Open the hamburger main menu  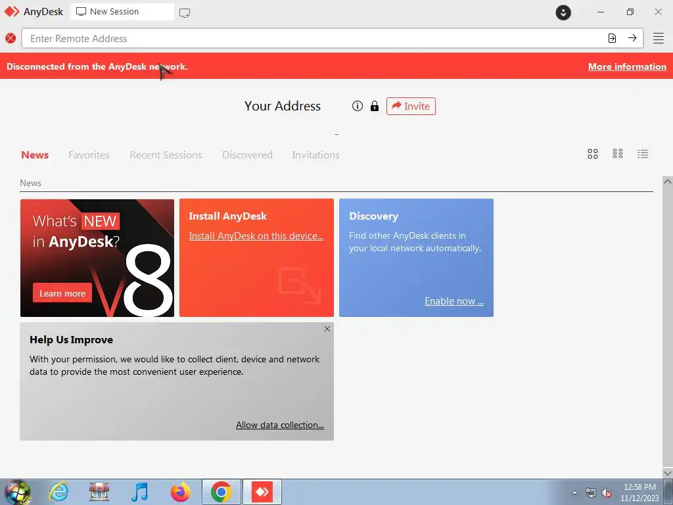tap(659, 38)
